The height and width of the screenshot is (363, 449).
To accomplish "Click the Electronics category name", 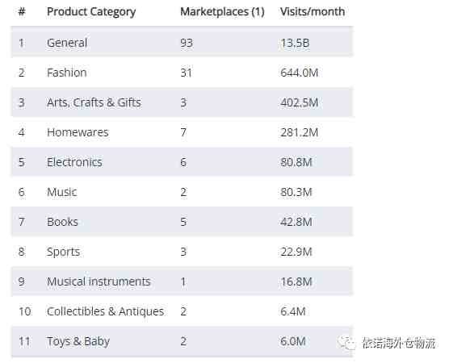I will [x=74, y=162].
